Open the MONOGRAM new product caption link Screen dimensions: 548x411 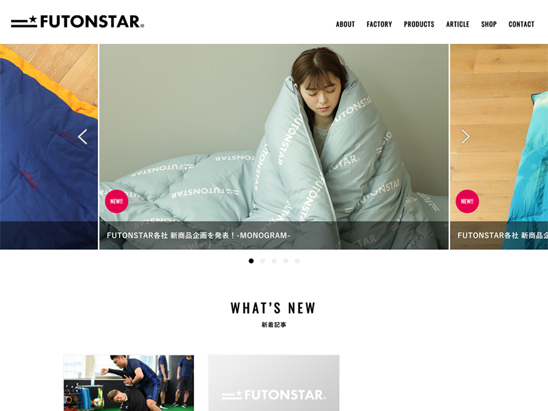(x=199, y=236)
